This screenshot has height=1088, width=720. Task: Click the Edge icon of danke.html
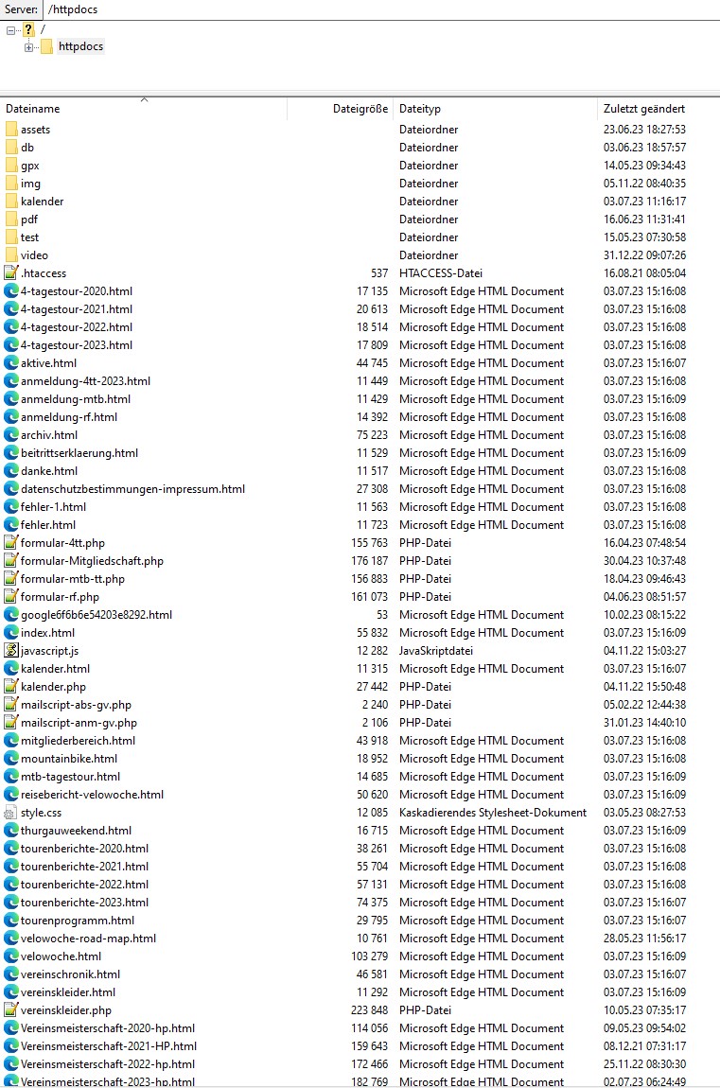[x=11, y=470]
